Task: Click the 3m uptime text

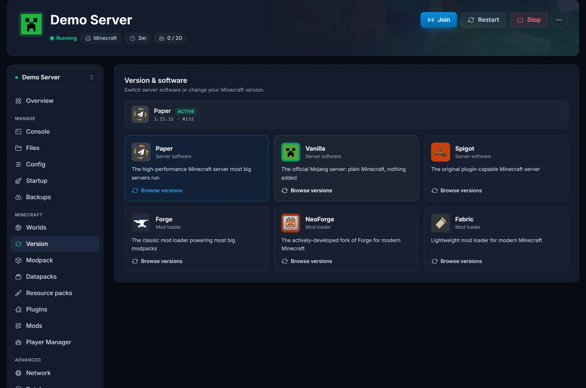Action: pyautogui.click(x=142, y=38)
